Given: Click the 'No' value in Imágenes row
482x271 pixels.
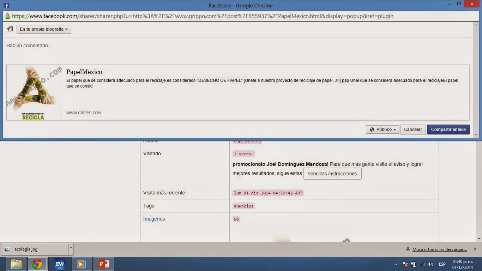Looking at the screenshot, I should click(x=236, y=219).
